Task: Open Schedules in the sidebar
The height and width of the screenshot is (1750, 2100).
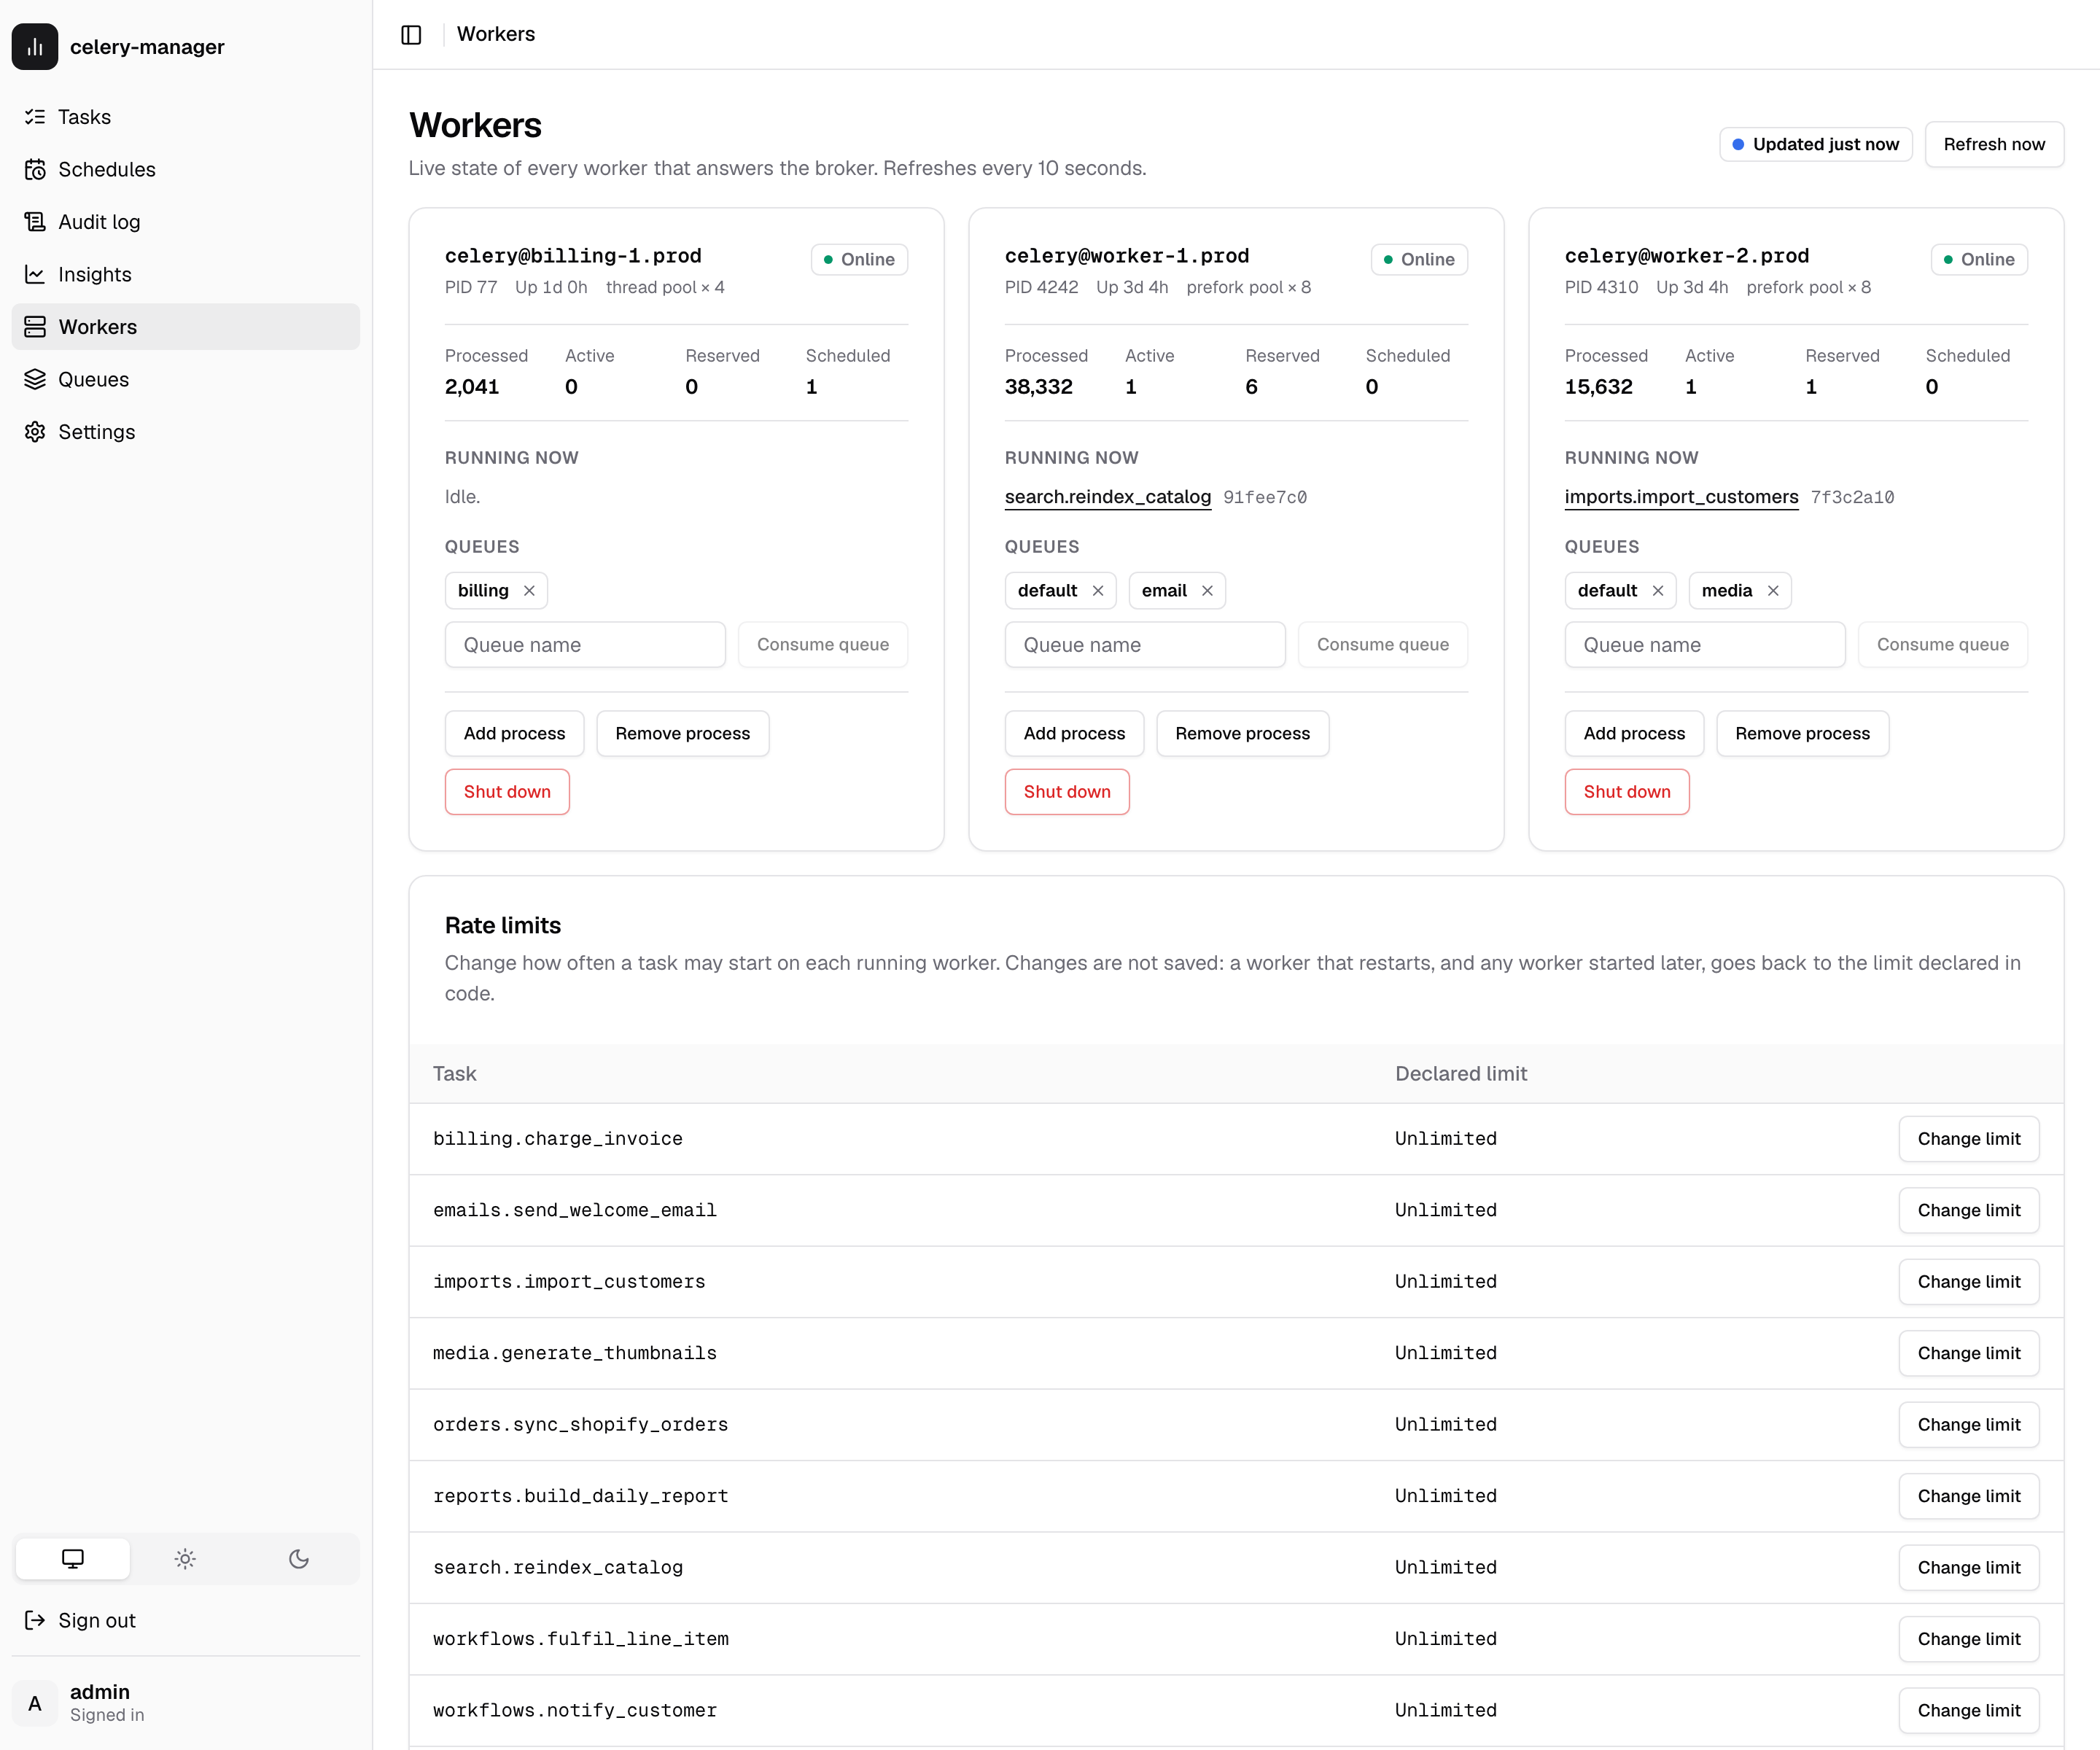Action: (185, 169)
